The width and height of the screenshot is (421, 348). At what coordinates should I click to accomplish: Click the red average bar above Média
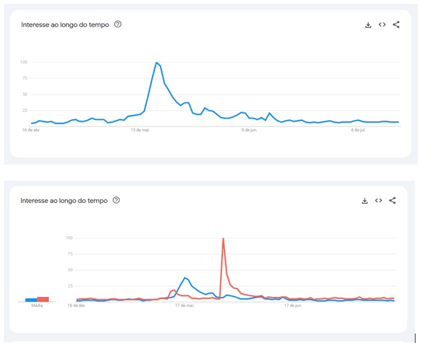[43, 299]
